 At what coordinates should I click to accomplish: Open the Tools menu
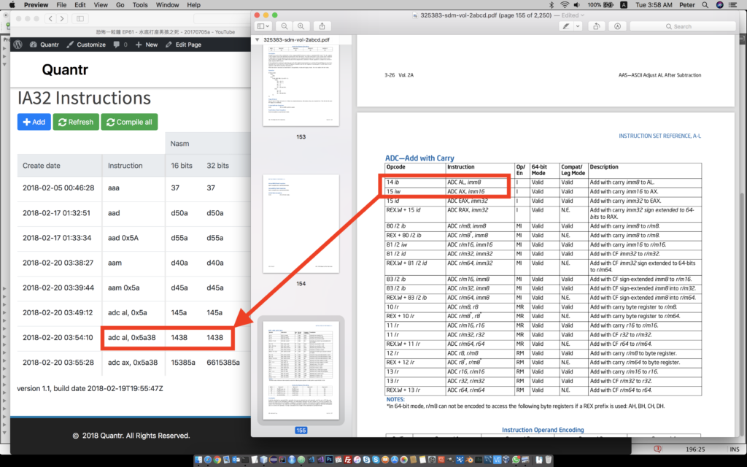(140, 5)
